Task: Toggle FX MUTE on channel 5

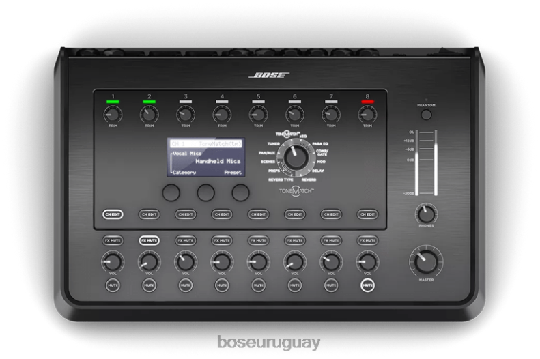Action: tap(258, 240)
